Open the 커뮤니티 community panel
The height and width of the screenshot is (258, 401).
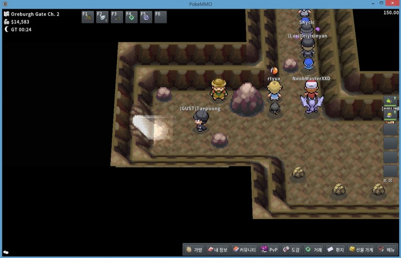[244, 250]
